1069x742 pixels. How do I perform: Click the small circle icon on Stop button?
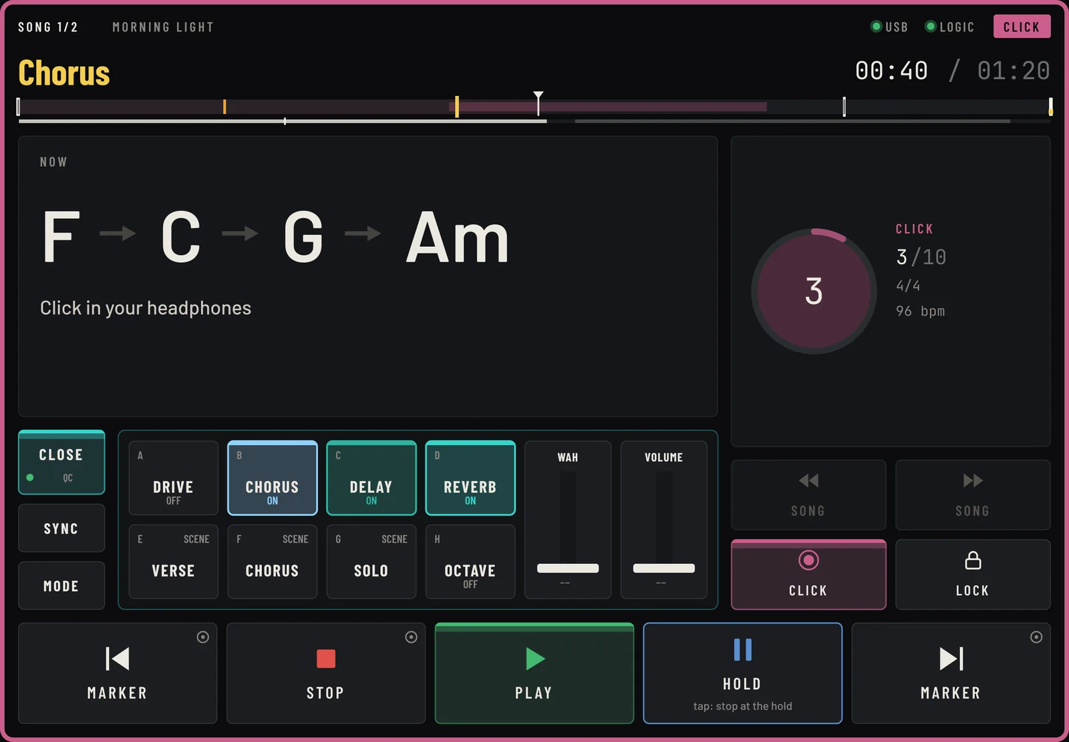tap(412, 637)
